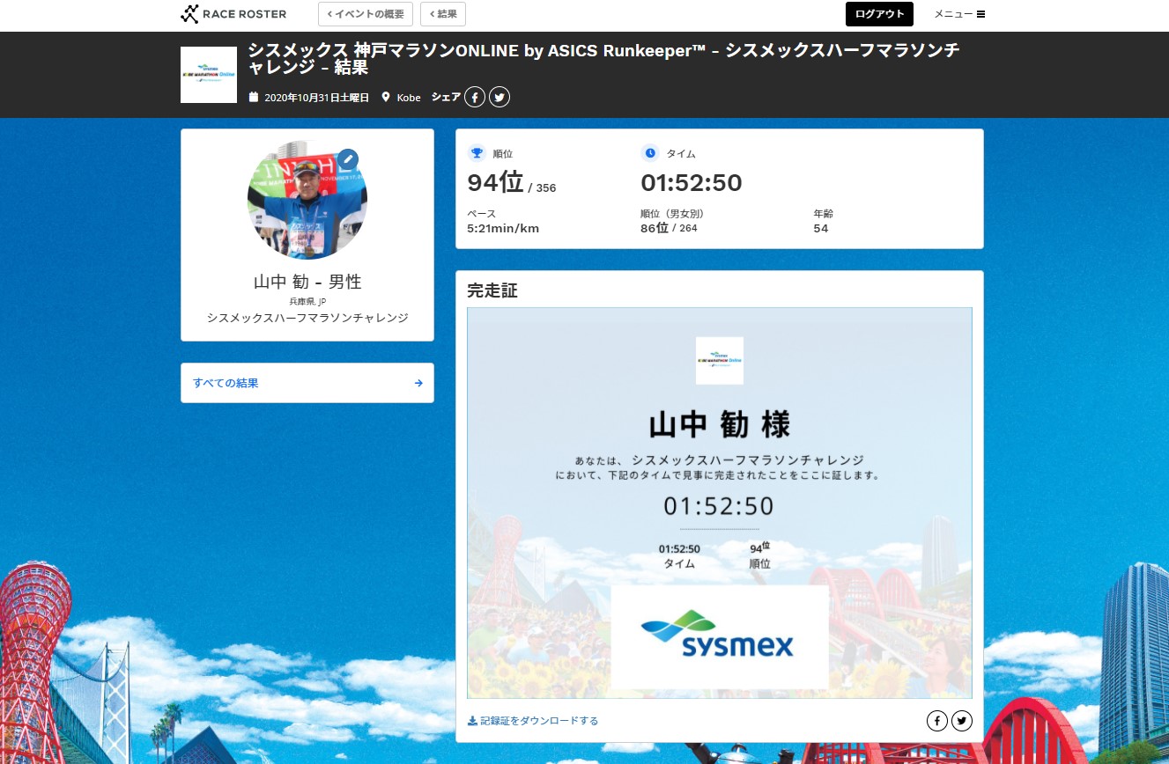Go back to イベントの概要 page
The image size is (1169, 764).
[x=366, y=14]
